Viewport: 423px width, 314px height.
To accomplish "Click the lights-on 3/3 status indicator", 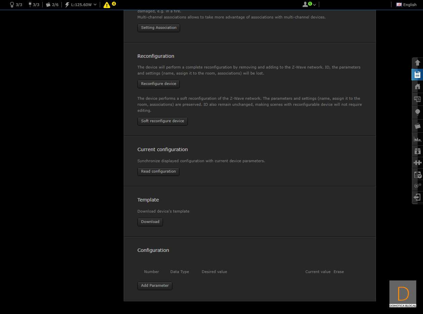I will (16, 5).
